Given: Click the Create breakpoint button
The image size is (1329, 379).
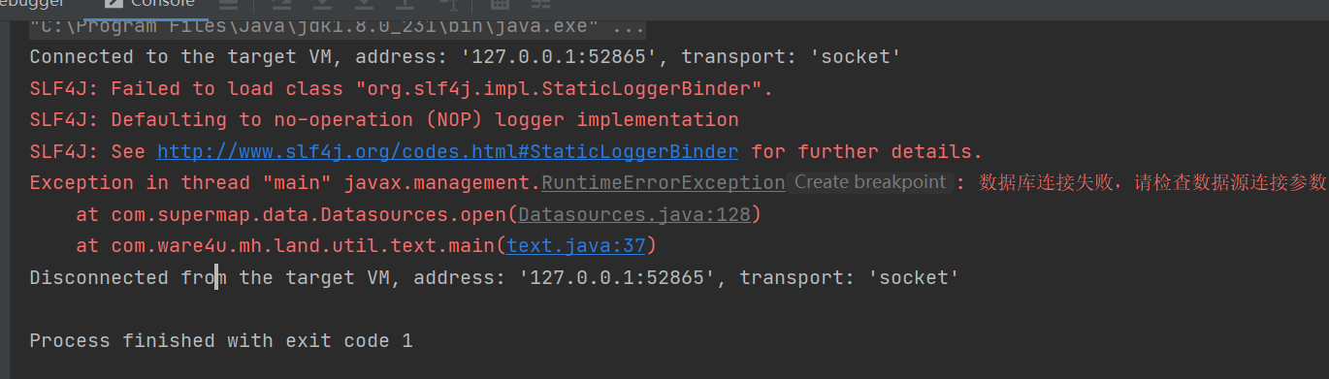Looking at the screenshot, I should click(x=869, y=182).
